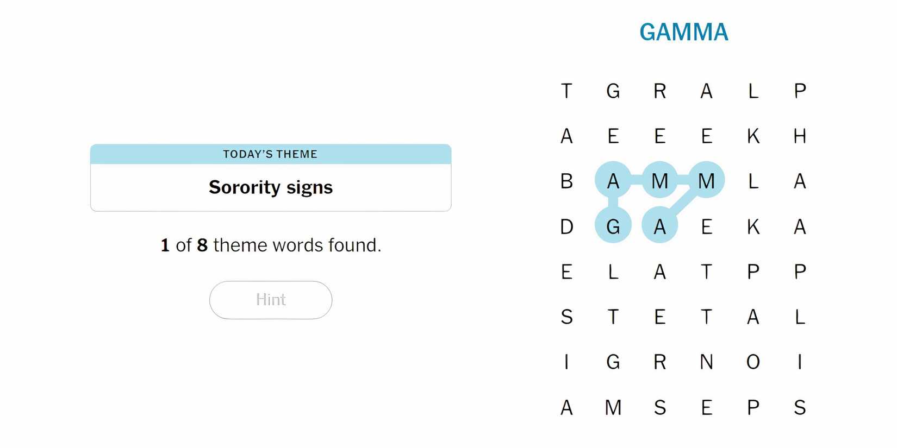This screenshot has width=897, height=448.
Task: Click the Hint button
Action: click(x=271, y=300)
